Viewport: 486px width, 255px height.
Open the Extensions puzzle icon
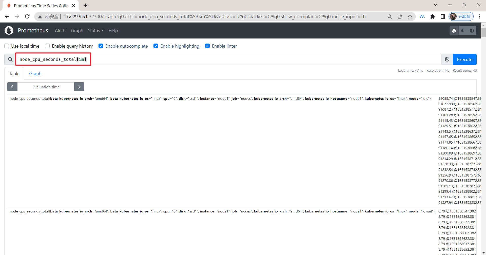point(433,16)
